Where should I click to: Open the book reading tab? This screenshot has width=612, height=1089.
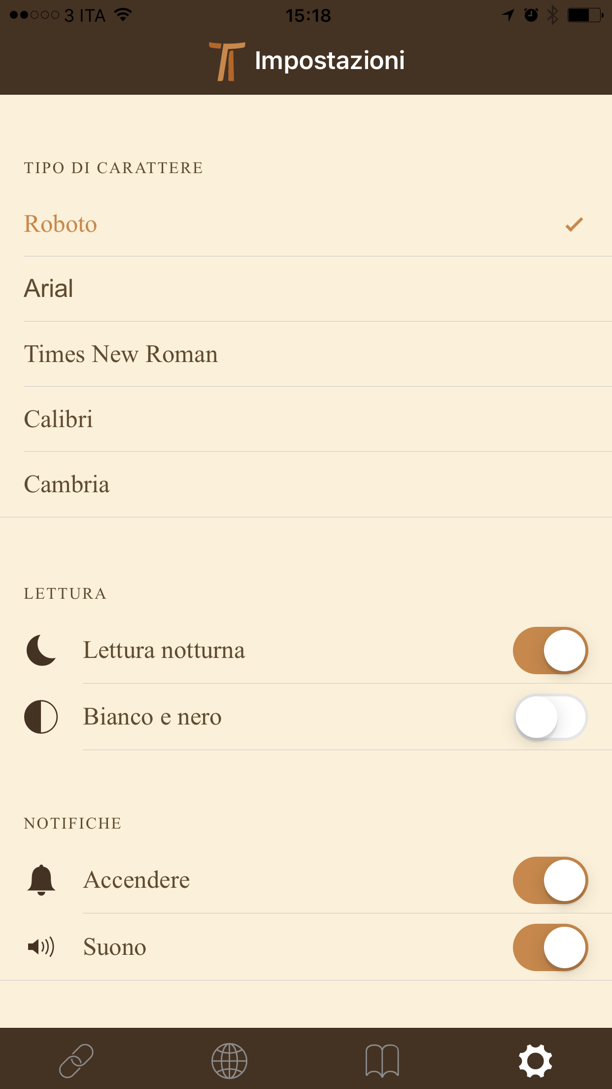382,1060
